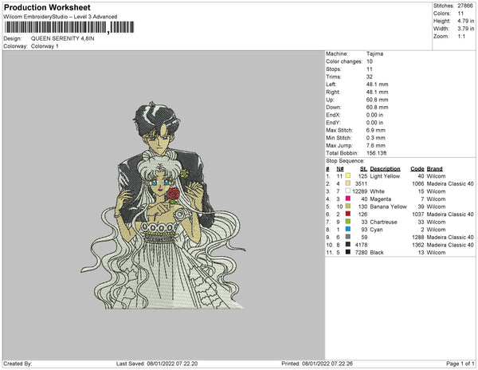
Task: Click the 'St.' column header
Action: (363, 169)
